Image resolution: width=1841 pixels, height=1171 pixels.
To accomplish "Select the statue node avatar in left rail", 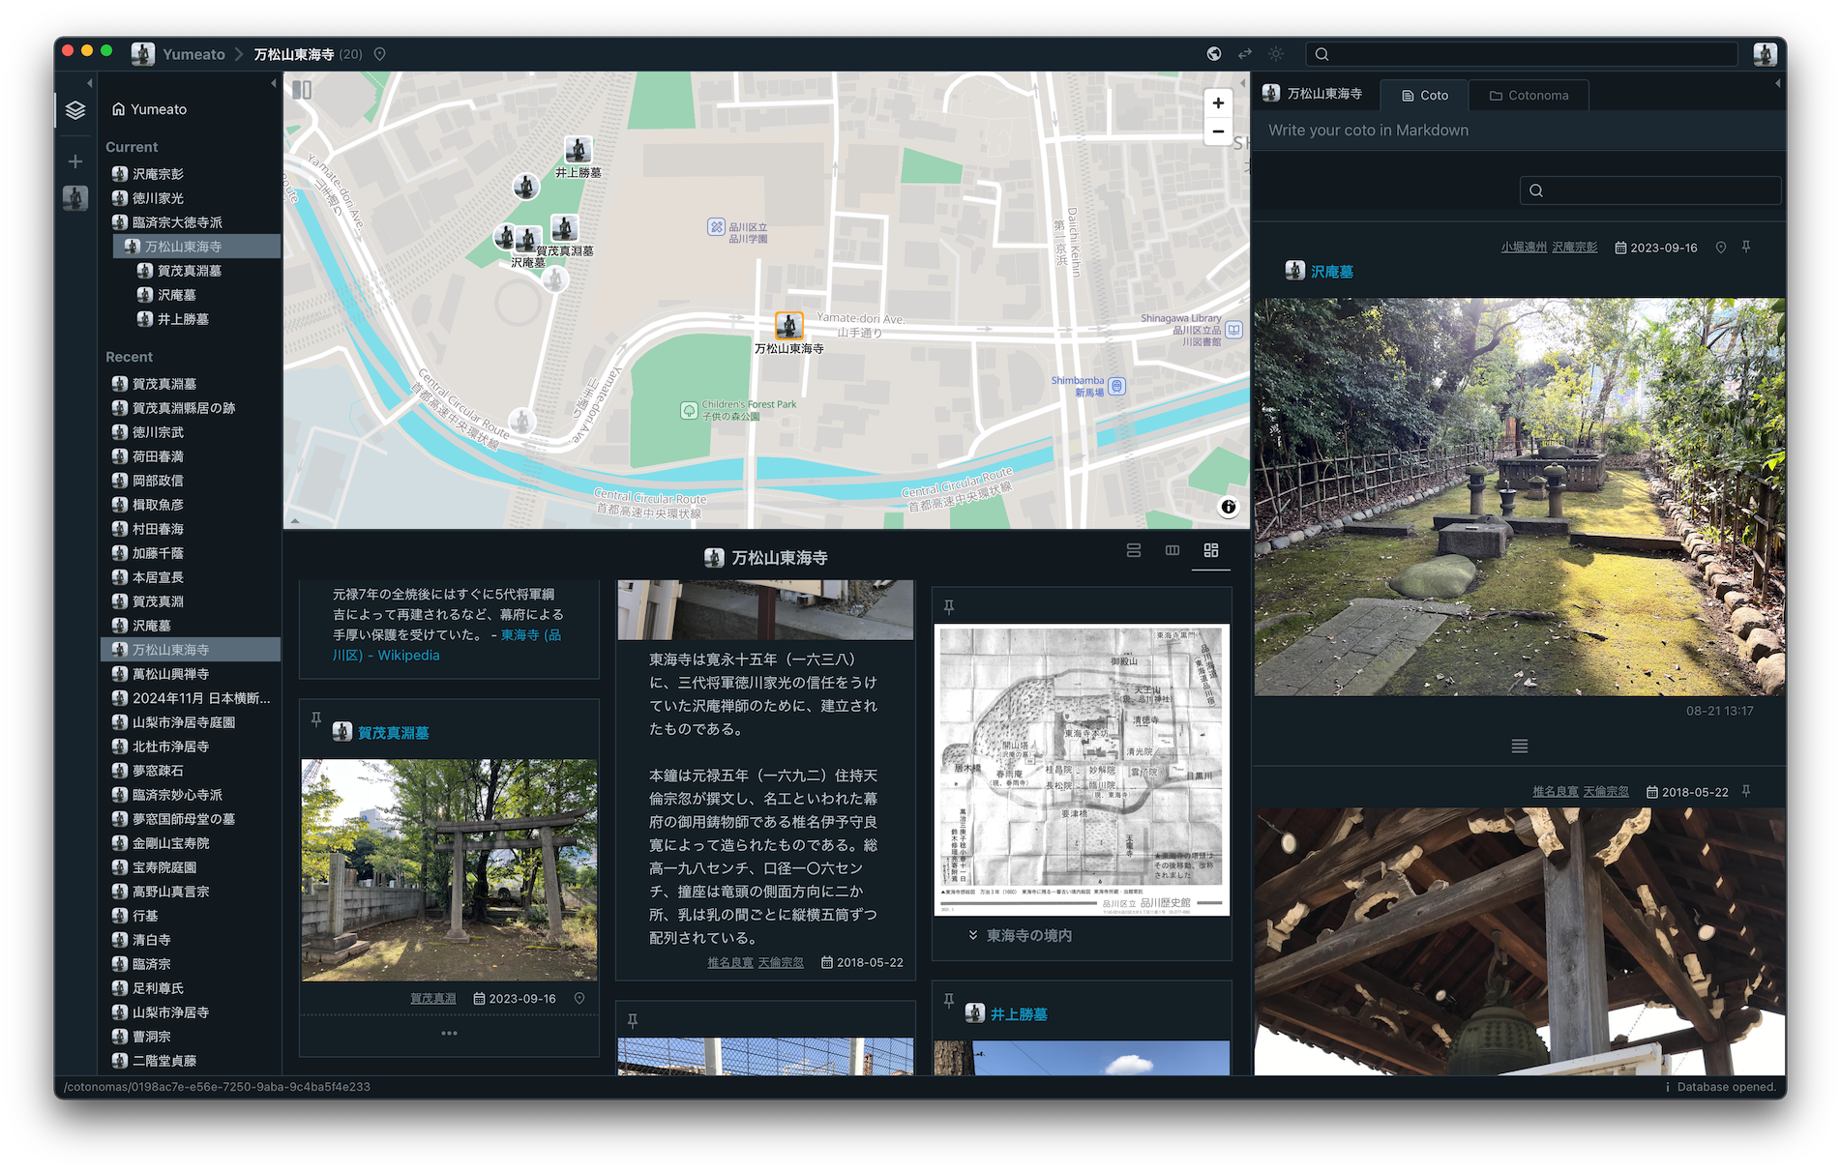I will point(75,198).
